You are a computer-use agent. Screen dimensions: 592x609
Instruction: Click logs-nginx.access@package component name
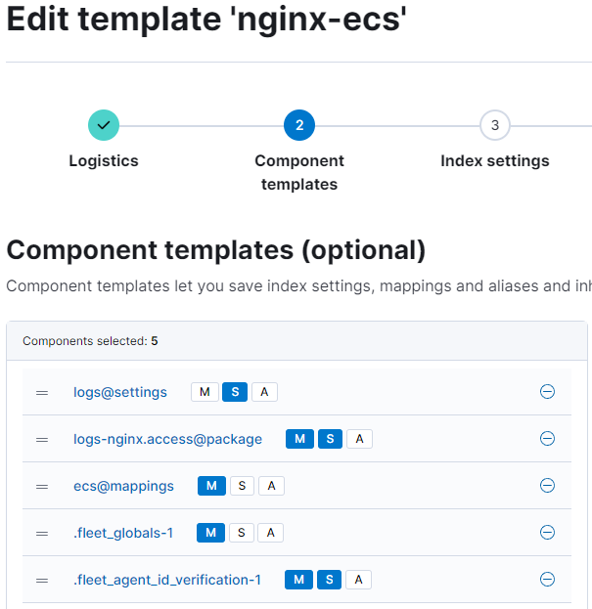(x=167, y=439)
